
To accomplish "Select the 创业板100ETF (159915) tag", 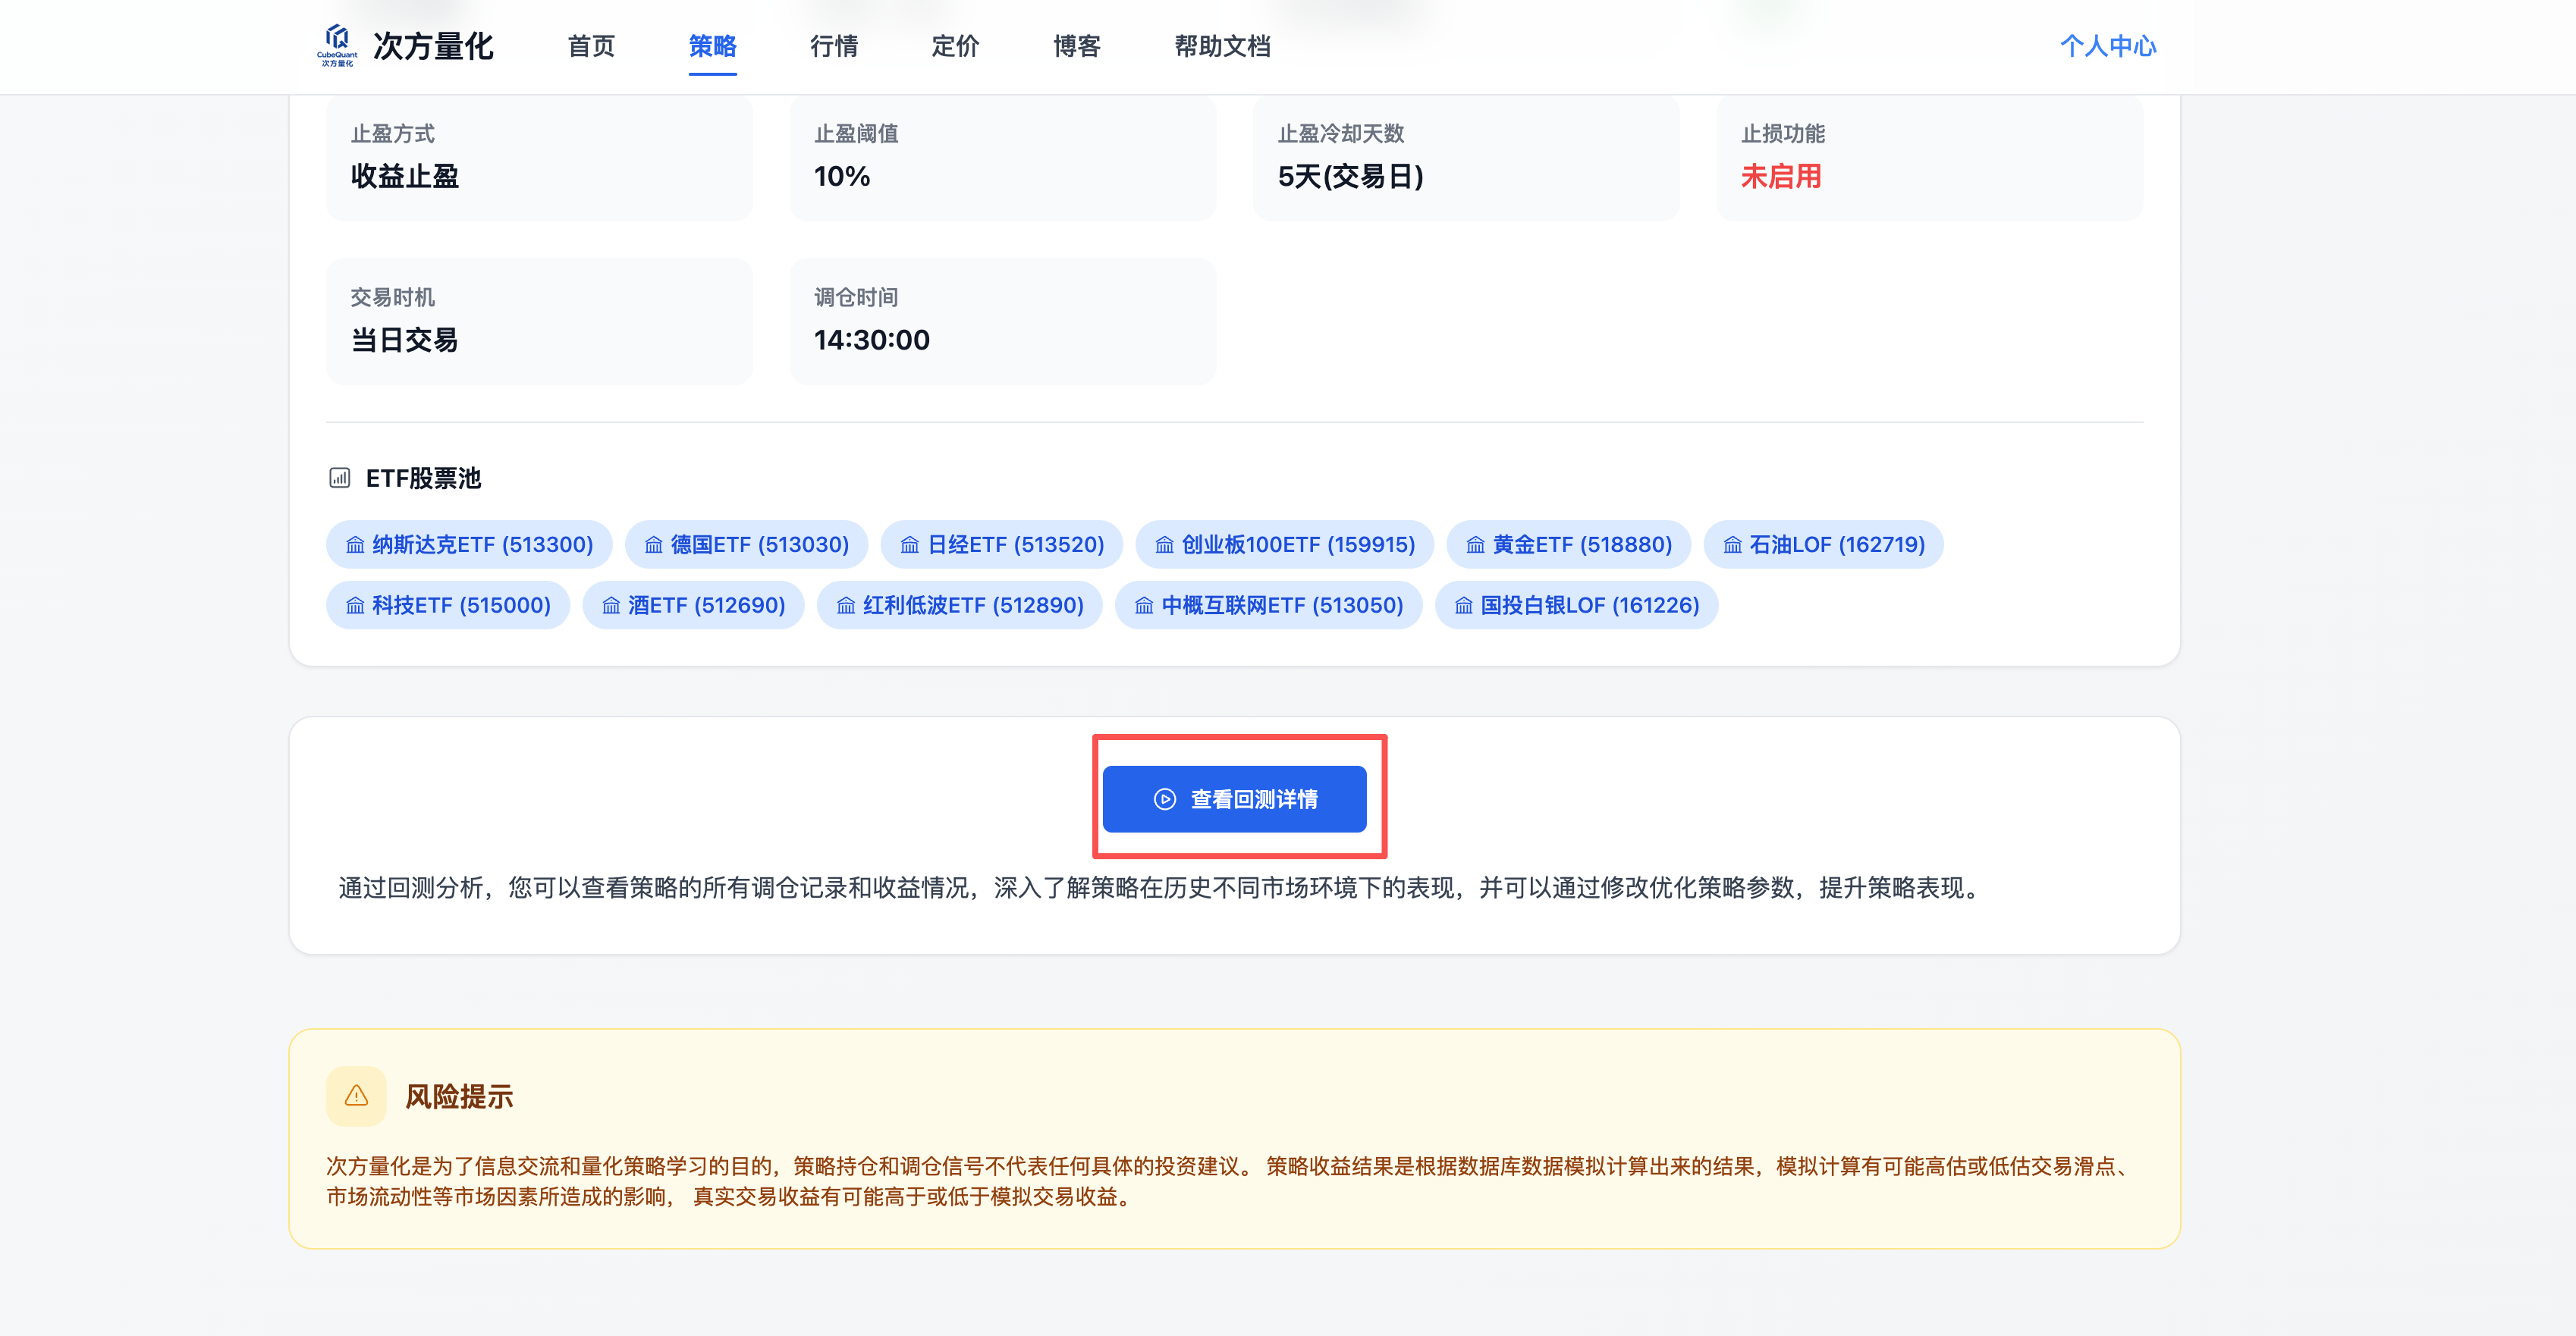I will point(1284,544).
